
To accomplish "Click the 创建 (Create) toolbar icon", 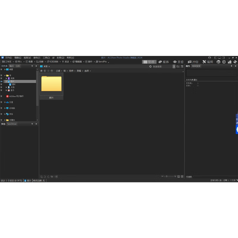I will (x=40, y=62).
